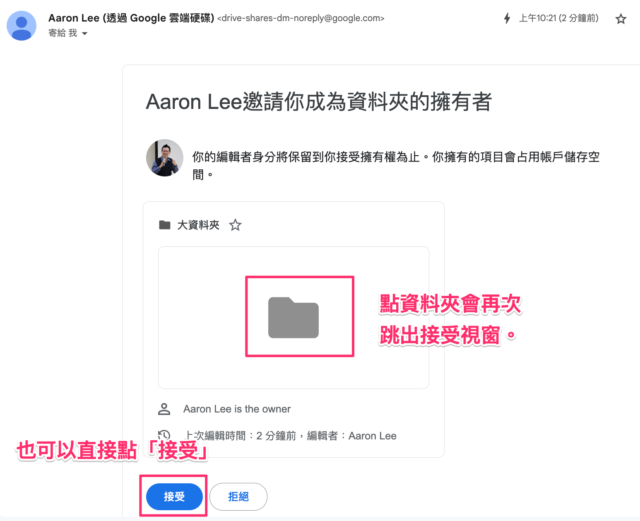Screen dimensions: 640x521
Task: Click the sender email address drive-shares-dm-noreply
Action: point(301,18)
